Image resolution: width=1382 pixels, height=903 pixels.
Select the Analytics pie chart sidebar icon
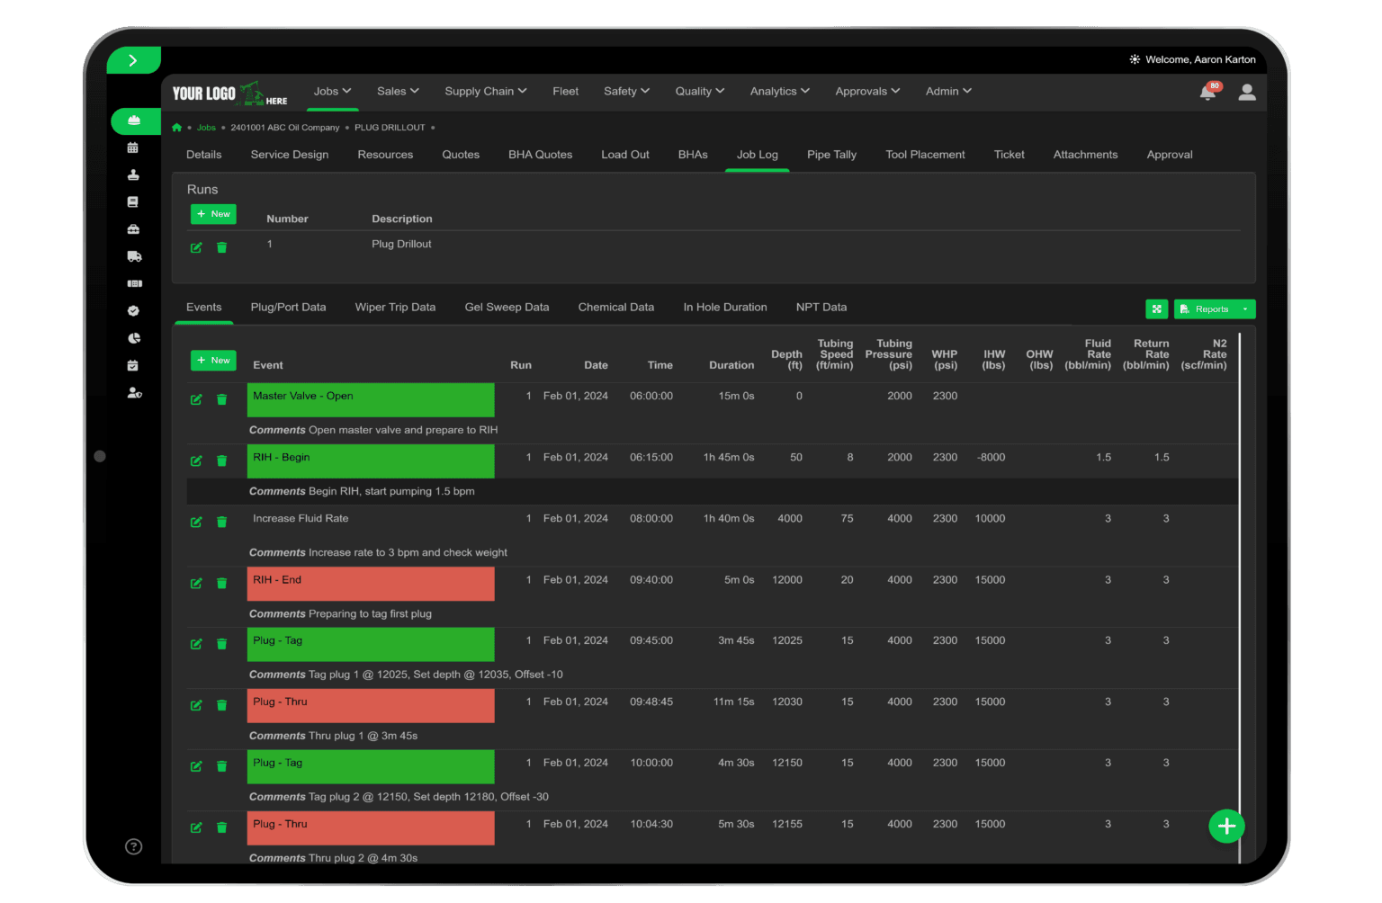[134, 338]
